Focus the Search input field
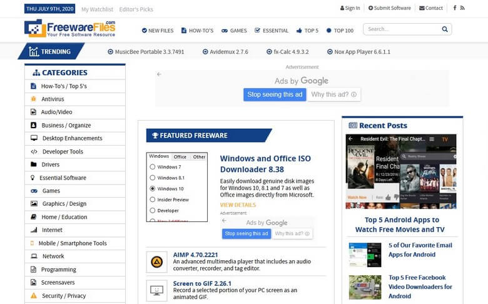Screen dimensions: 488x304 pos(402,29)
